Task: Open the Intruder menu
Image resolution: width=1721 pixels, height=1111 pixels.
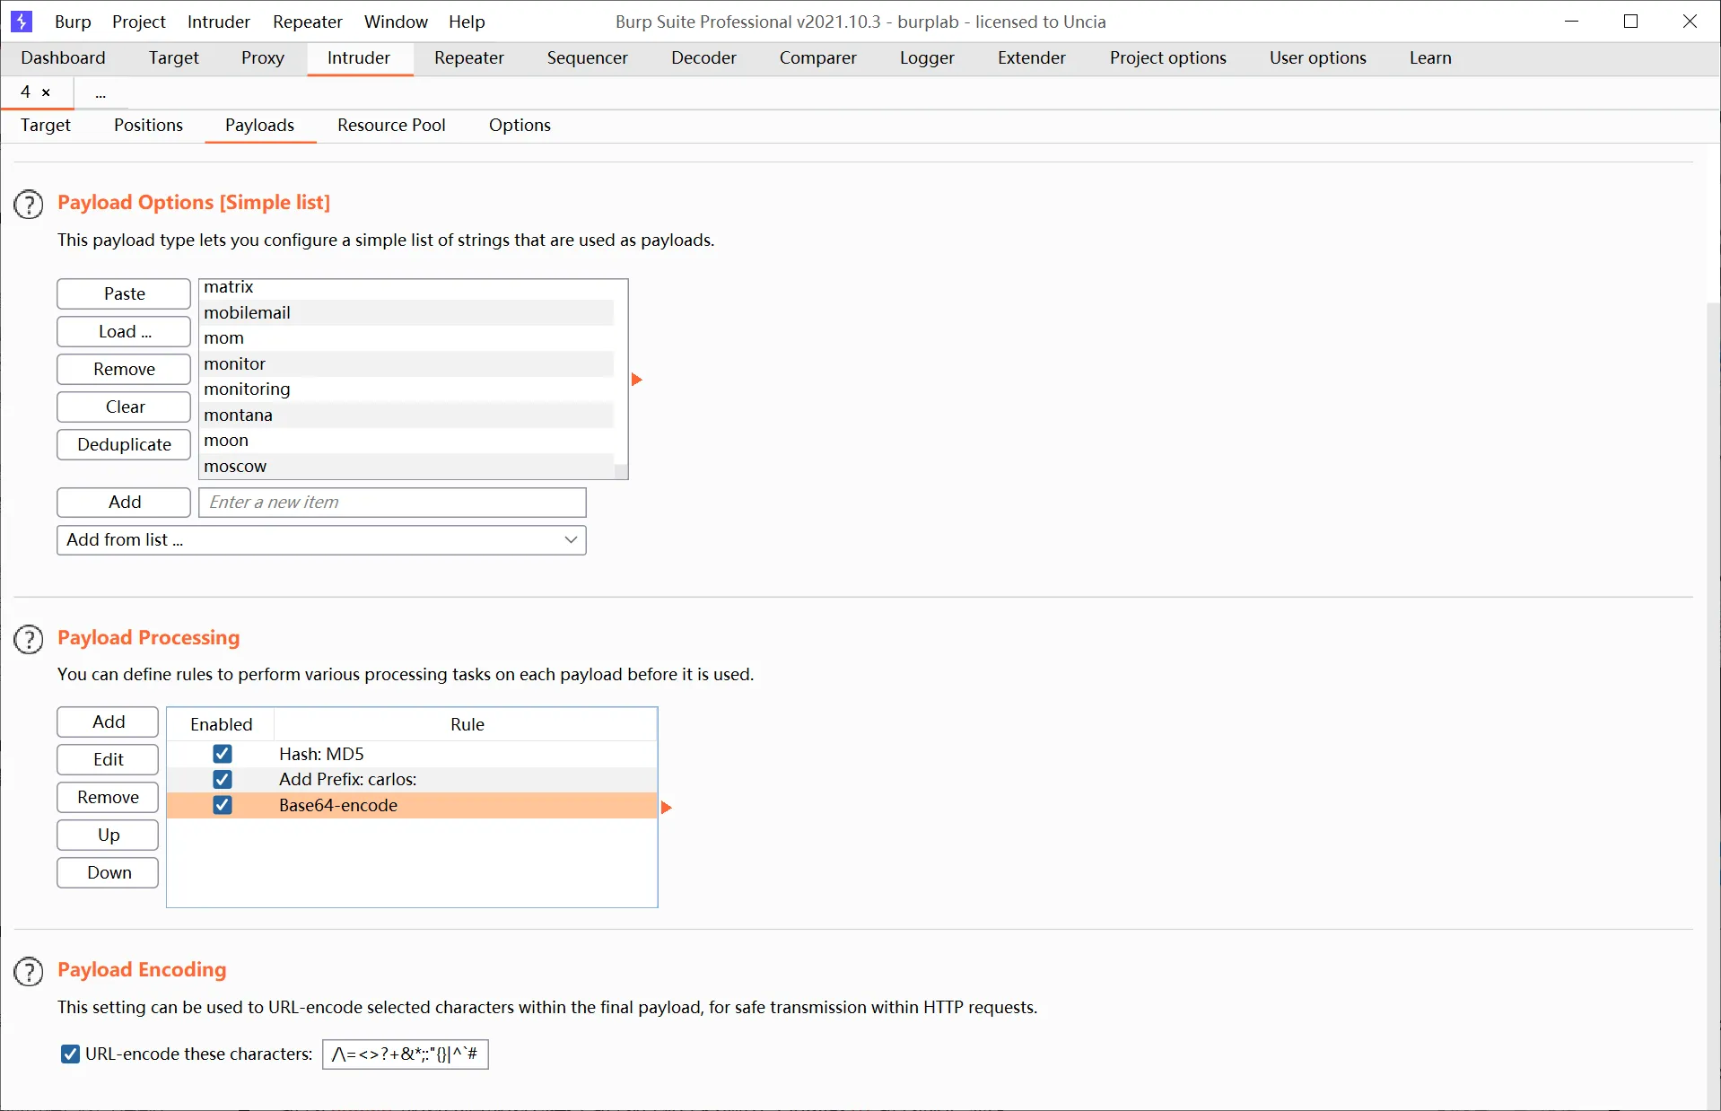Action: [219, 22]
